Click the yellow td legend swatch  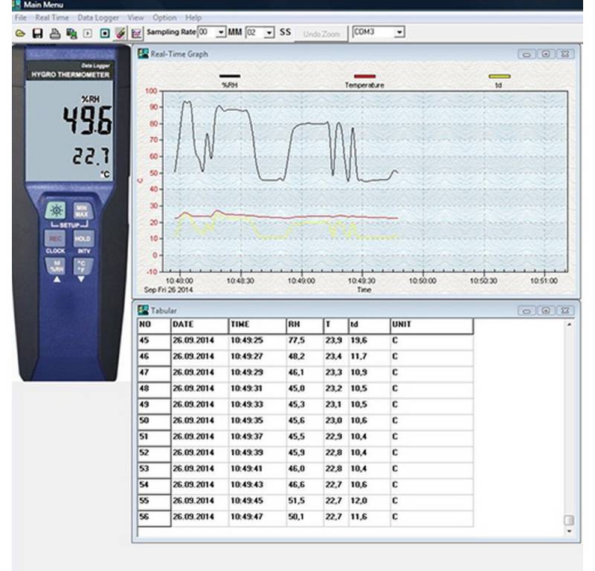point(499,77)
